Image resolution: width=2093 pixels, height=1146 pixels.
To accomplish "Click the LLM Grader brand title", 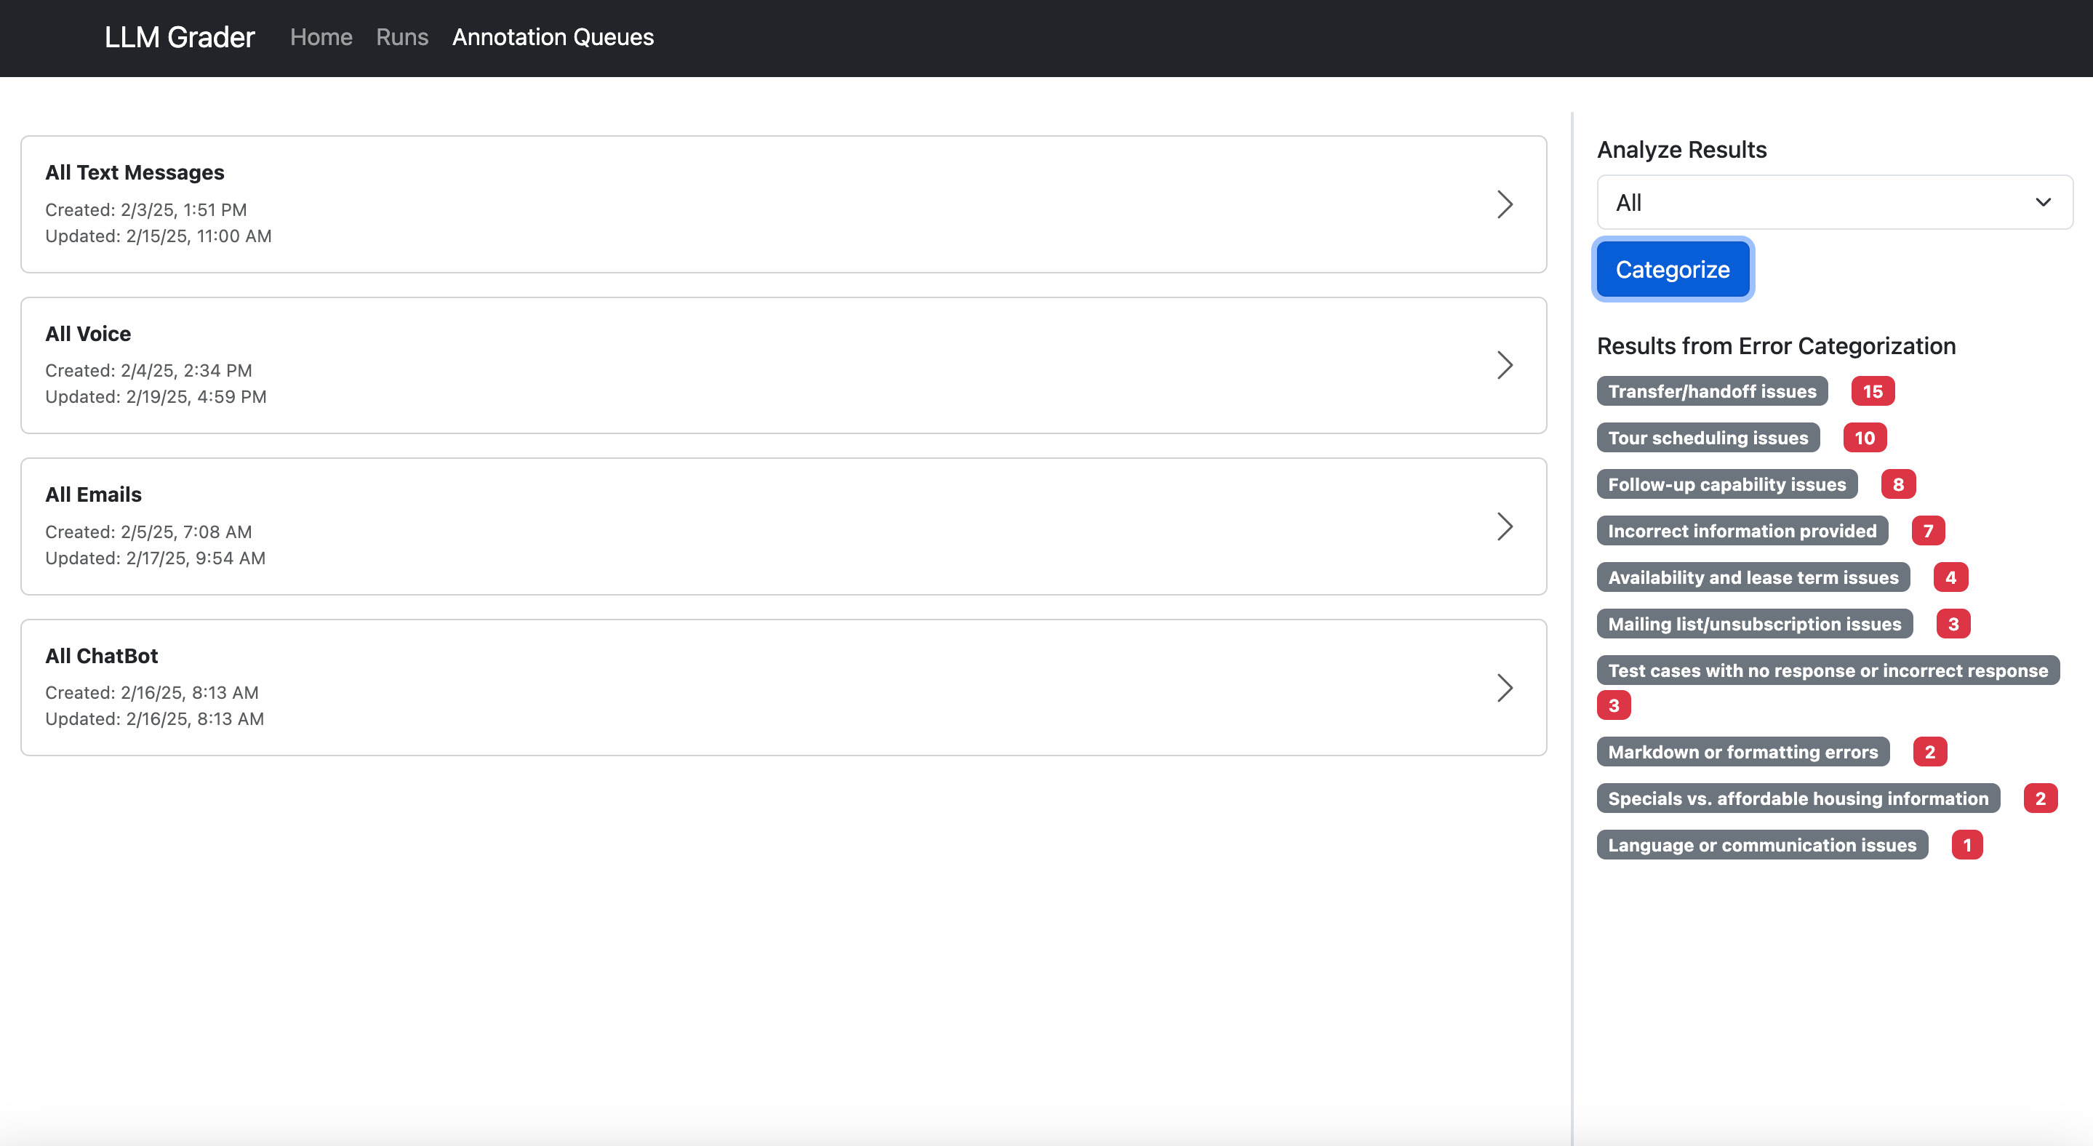I will tap(180, 37).
